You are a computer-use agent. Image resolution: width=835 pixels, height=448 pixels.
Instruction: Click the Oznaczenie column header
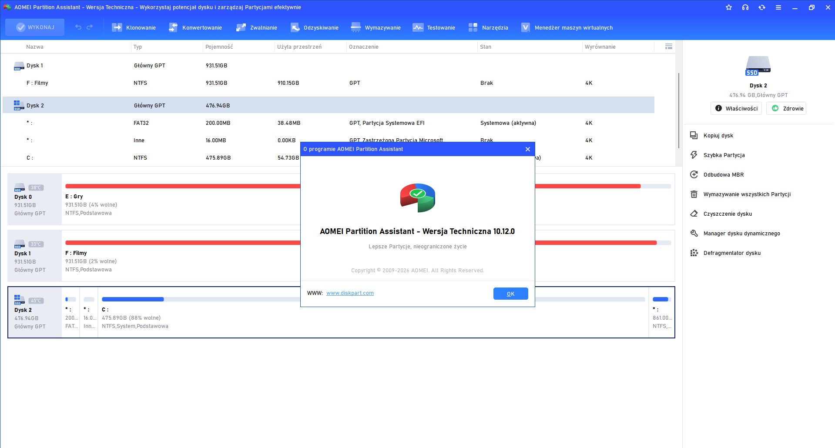pos(364,47)
